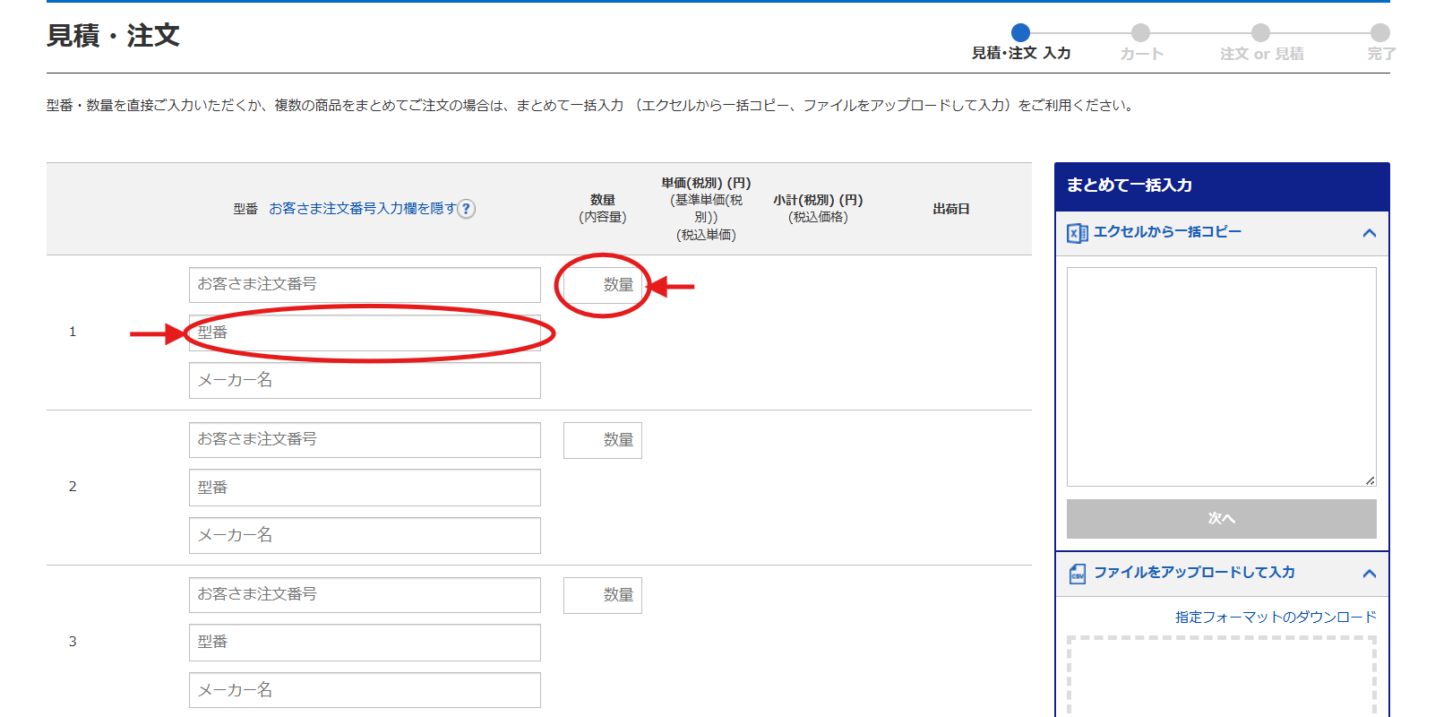Click row 3 お客さま注文番号 field
Image resolution: width=1435 pixels, height=717 pixels.
pos(365,595)
